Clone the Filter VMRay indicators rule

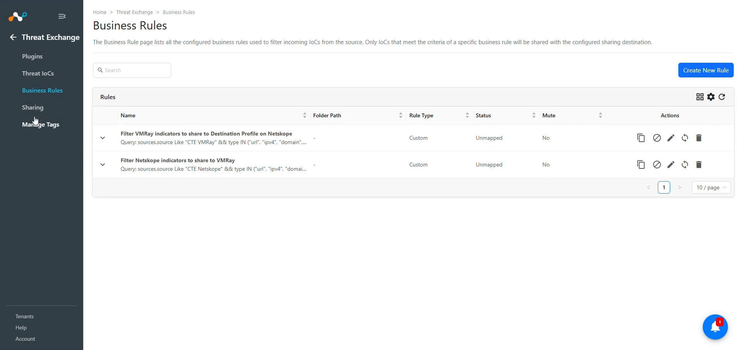pyautogui.click(x=641, y=138)
